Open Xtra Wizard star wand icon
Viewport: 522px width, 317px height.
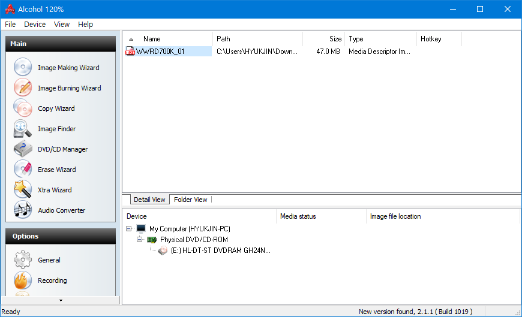[23, 189]
